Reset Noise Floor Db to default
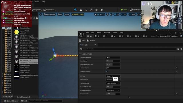183x103 pixels. point(177,94)
